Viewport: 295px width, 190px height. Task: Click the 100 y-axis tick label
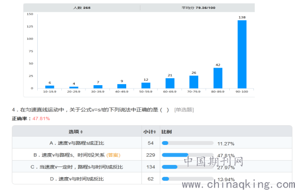click(x=30, y=39)
